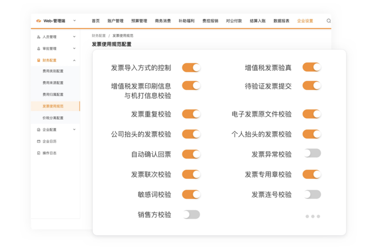Open the 费控报销 top menu

[x=210, y=21]
